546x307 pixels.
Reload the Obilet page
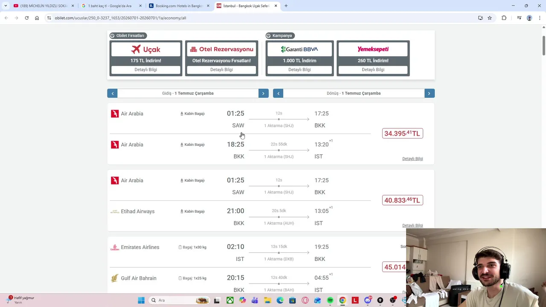point(26,18)
